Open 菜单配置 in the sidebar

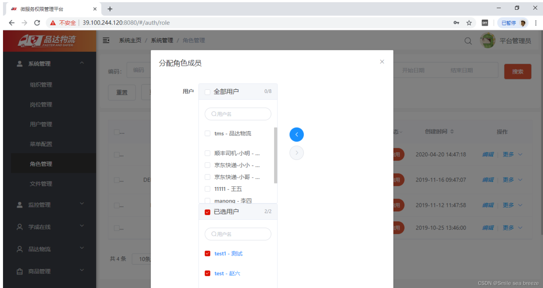(41, 144)
